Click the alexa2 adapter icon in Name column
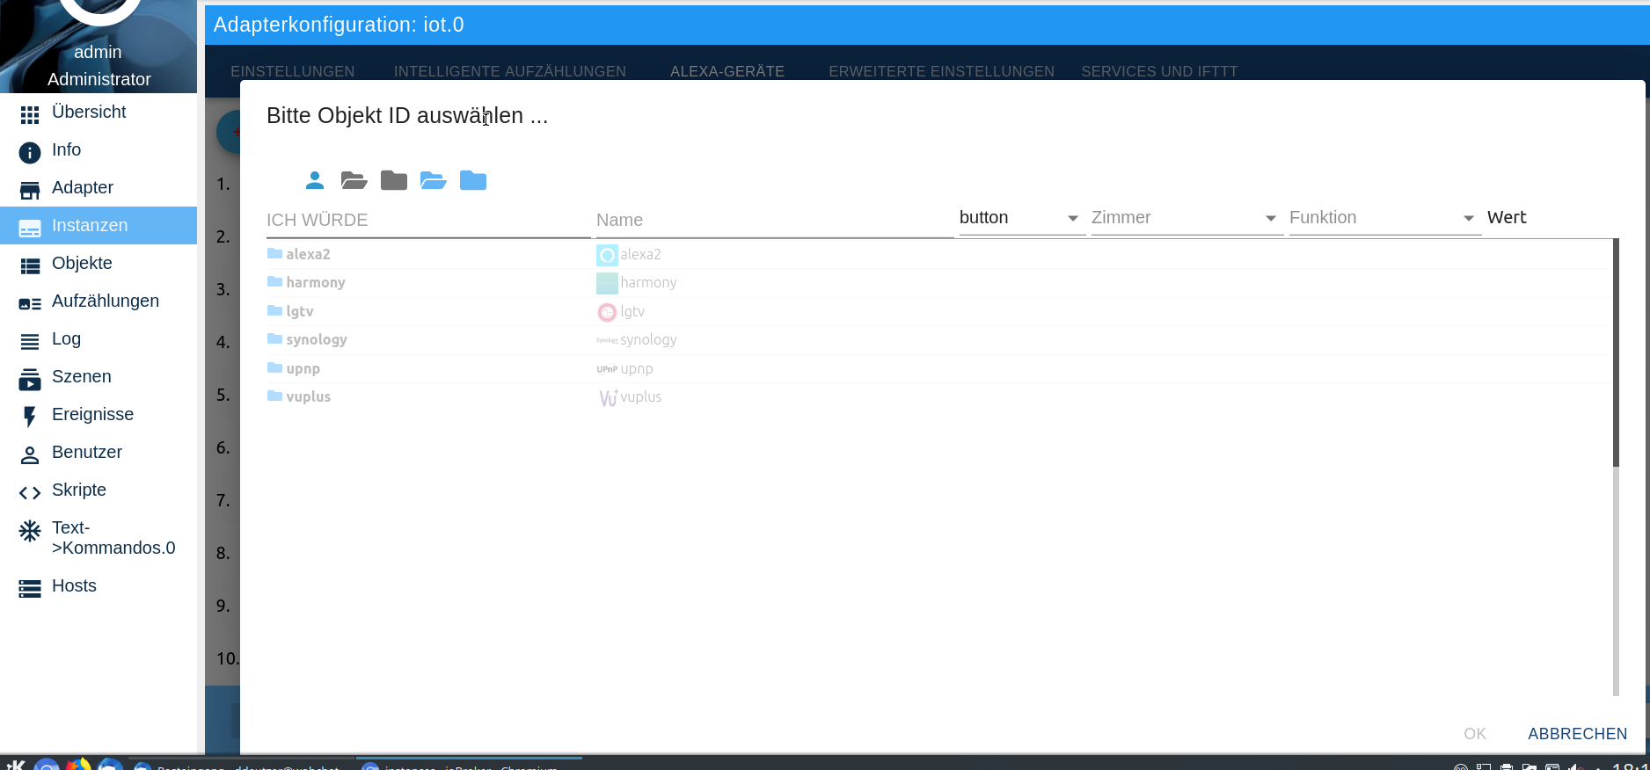This screenshot has width=1650, height=770. (607, 255)
